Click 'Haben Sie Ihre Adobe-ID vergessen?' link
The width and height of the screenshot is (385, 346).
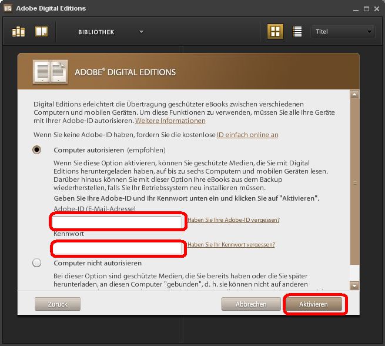click(233, 219)
